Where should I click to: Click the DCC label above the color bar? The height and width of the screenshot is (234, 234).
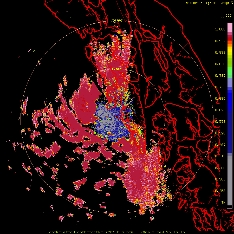click(229, 16)
